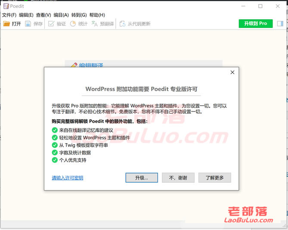Close the Poedit main window
Screen dimensions: 288x230
pyautogui.click(x=278, y=6)
